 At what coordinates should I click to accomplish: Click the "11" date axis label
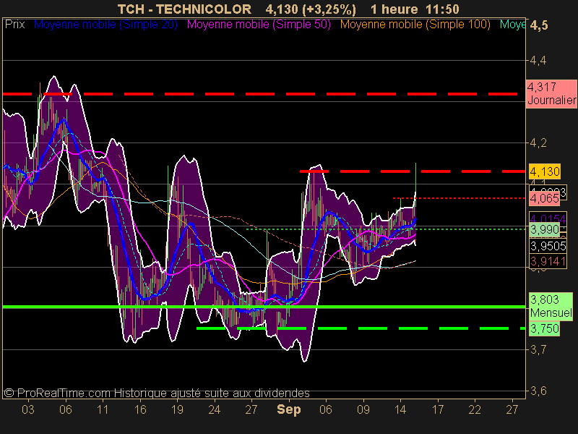[103, 409]
